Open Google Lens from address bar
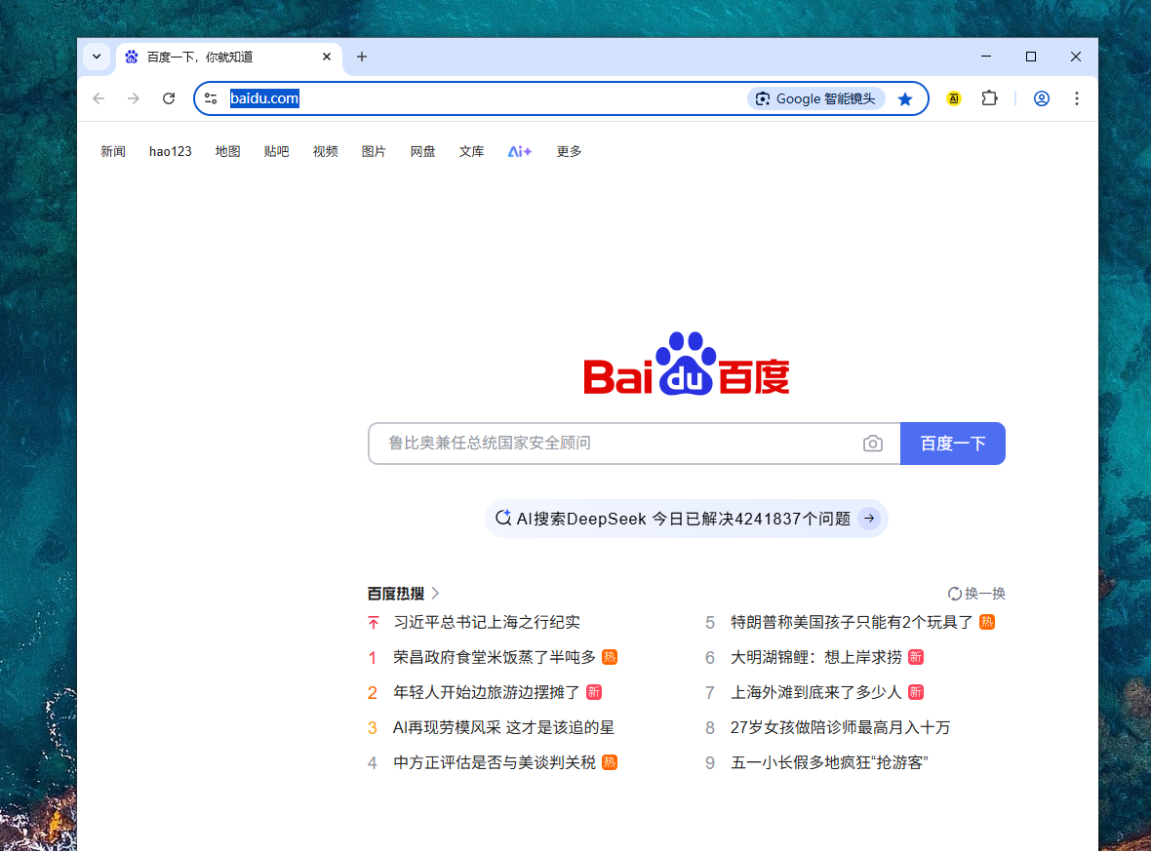Screen dimensions: 1151x851 click(816, 98)
